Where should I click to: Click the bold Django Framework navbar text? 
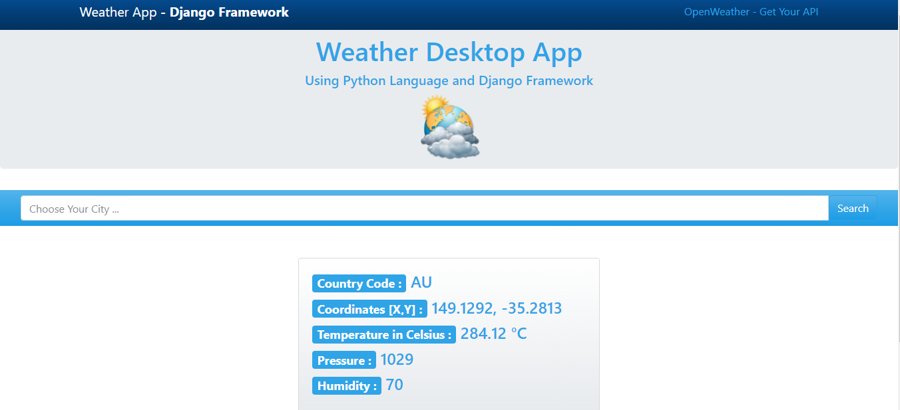[229, 12]
